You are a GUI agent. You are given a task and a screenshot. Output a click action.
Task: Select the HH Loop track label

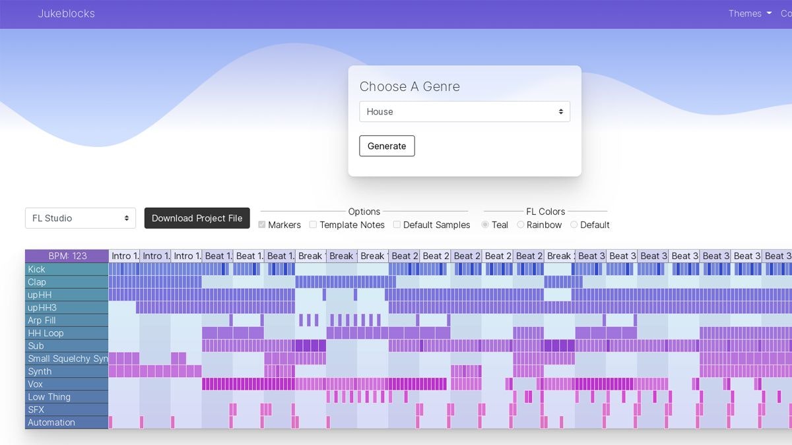point(67,333)
